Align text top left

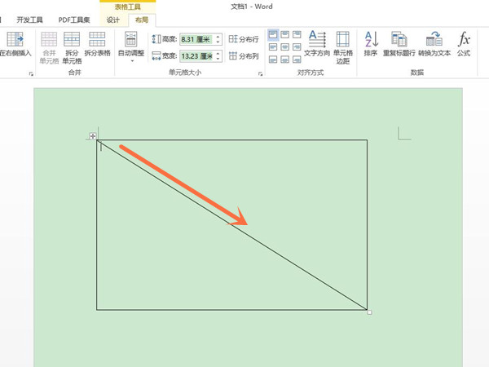273,34
